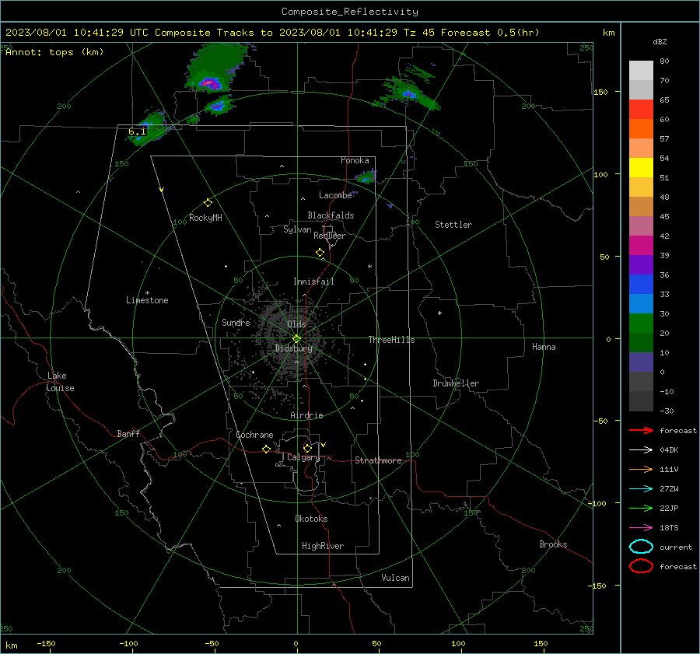The image size is (700, 654).
Task: Click the orange 111V track arrow
Action: [x=641, y=469]
